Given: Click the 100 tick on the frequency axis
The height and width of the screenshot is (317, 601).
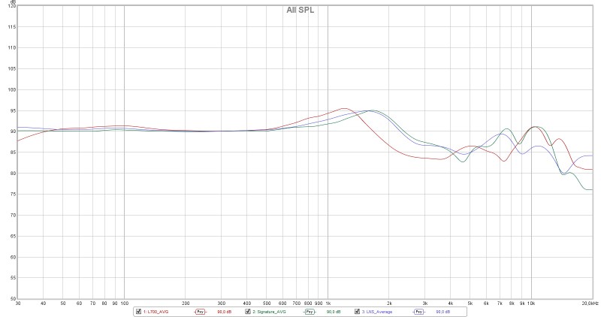Looking at the screenshot, I should tap(123, 303).
